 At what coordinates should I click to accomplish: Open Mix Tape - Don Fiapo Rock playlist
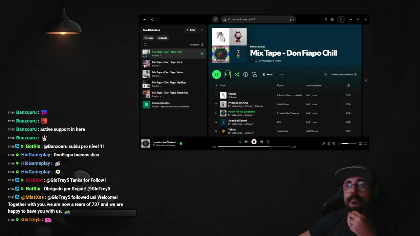174,64
